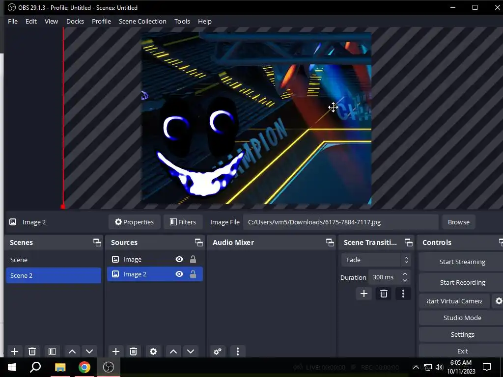503x377 pixels.
Task: Open Audio Mixer three-dot menu
Action: (x=238, y=351)
